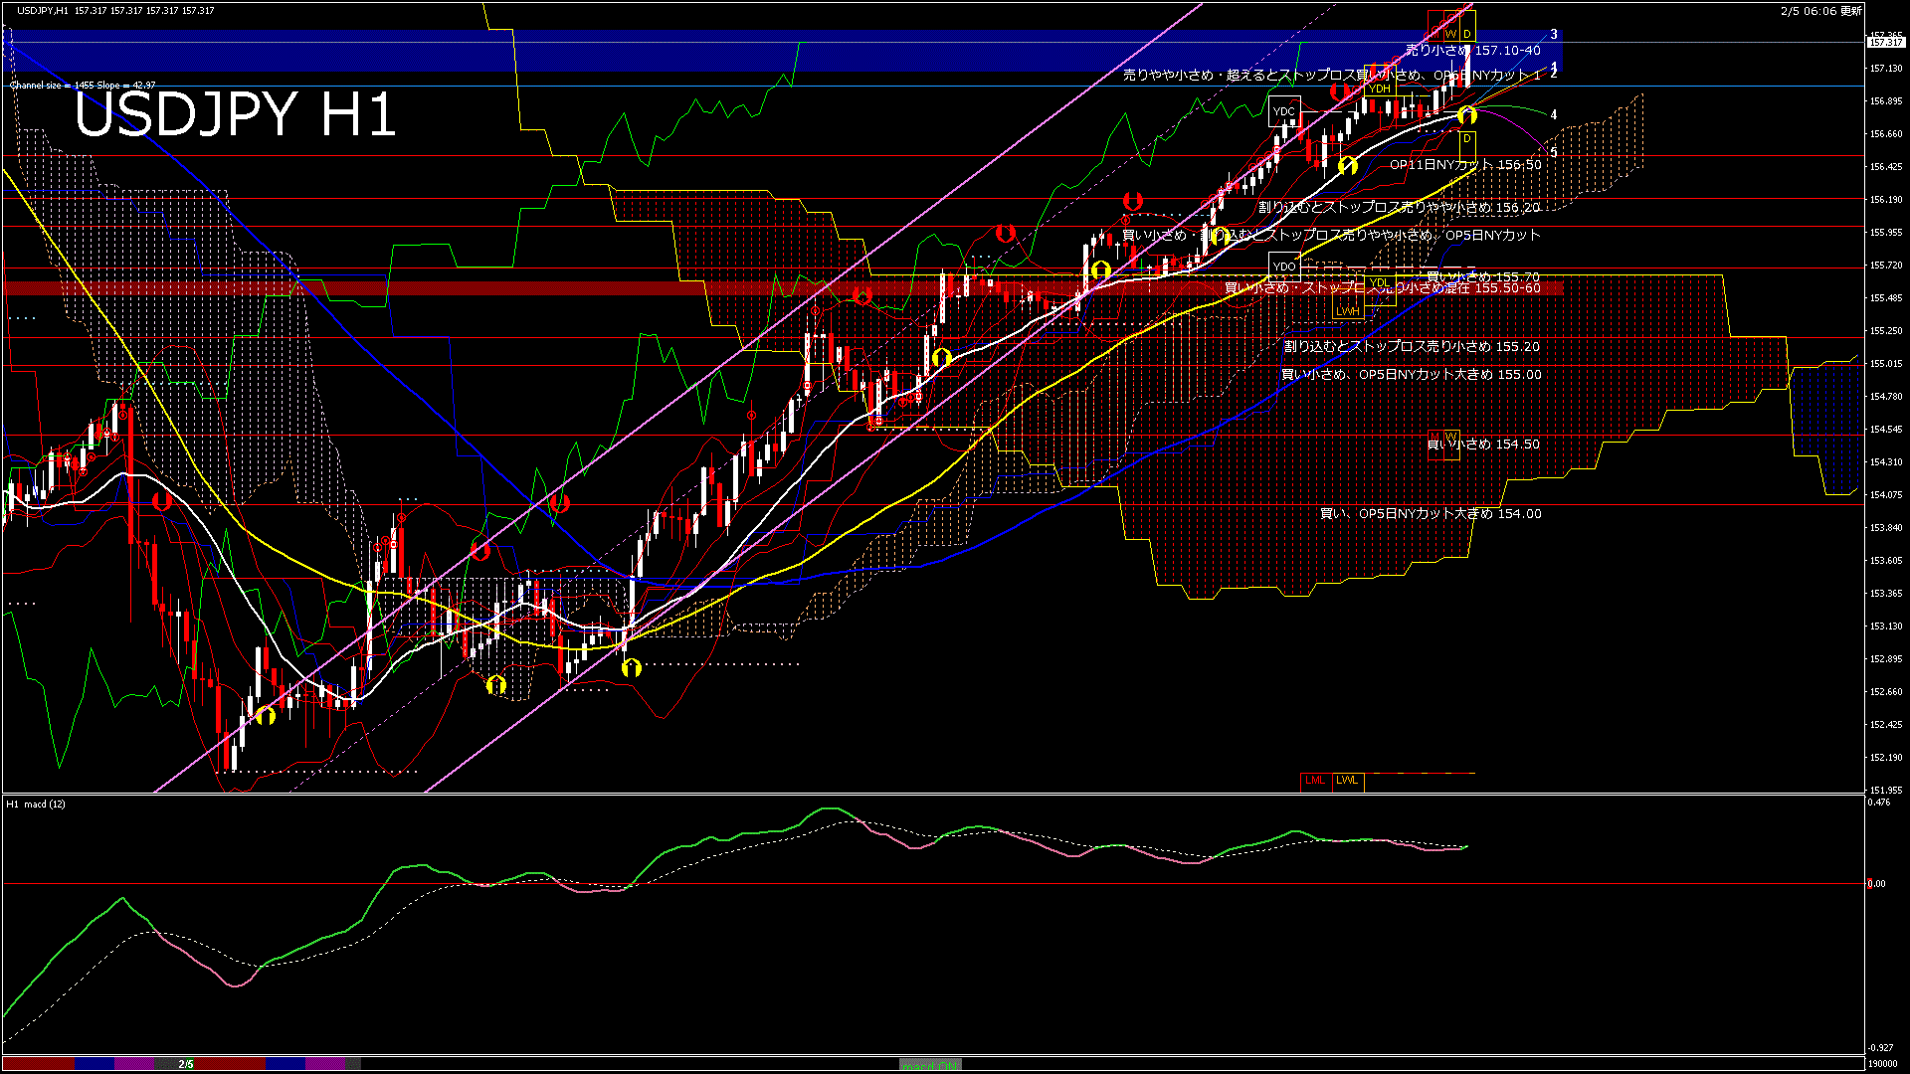Click the 売り小さめ 157.10-40 order label
Screen dimensions: 1910x1074
point(1472,51)
